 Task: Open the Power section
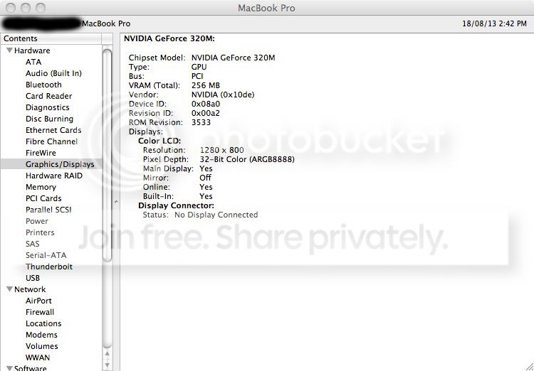coord(37,221)
